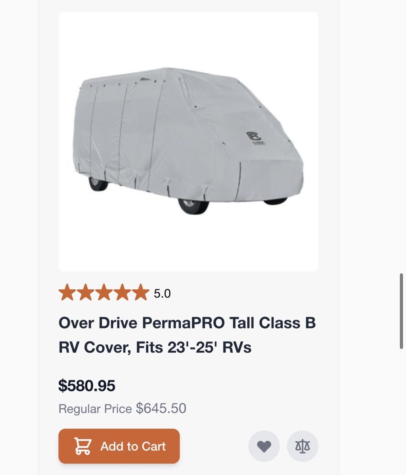406x475 pixels.
Task: Click the shopping cart icon in the orange button
Action: point(82,446)
